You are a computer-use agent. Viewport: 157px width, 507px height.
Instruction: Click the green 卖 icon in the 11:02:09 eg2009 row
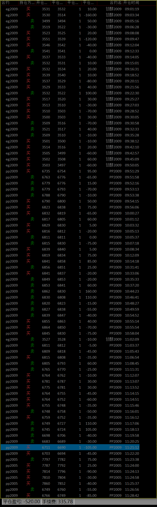click(32, 339)
